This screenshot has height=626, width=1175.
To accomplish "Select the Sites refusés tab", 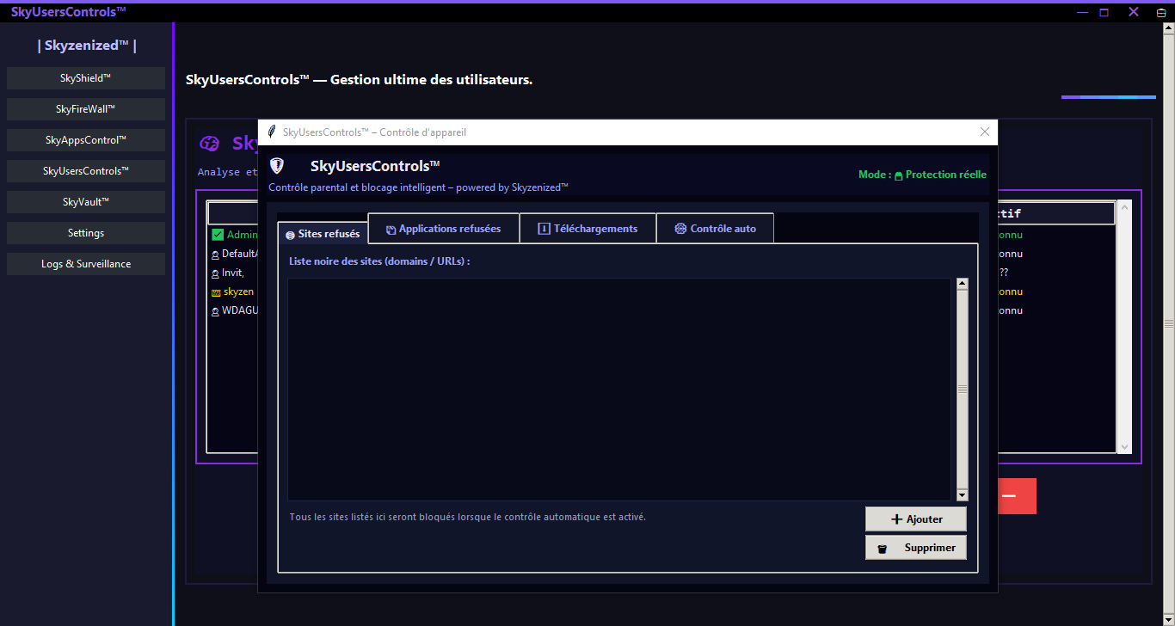I will pos(323,234).
